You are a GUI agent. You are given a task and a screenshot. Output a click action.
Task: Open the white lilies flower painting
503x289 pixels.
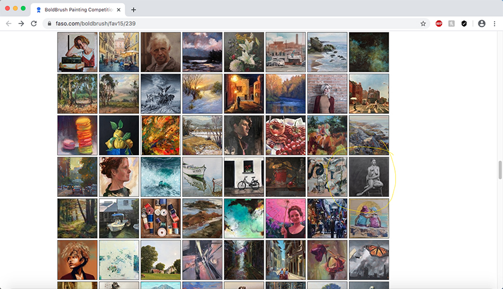[244, 52]
